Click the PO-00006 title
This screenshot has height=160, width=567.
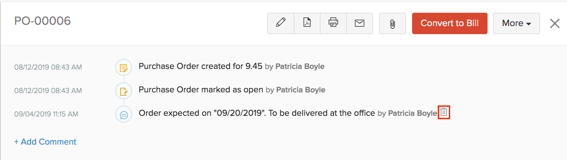point(42,21)
